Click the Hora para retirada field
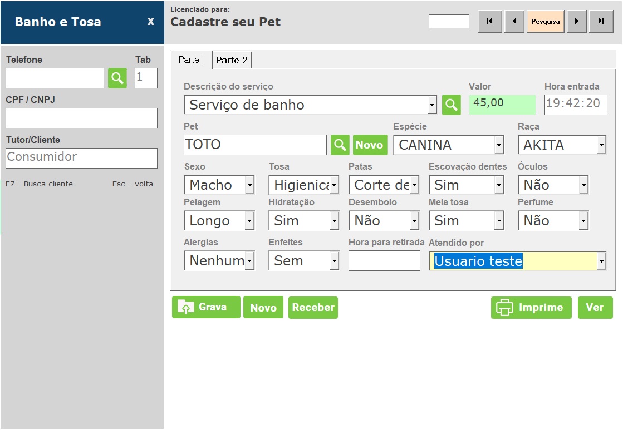Image resolution: width=623 pixels, height=430 pixels. tap(384, 261)
